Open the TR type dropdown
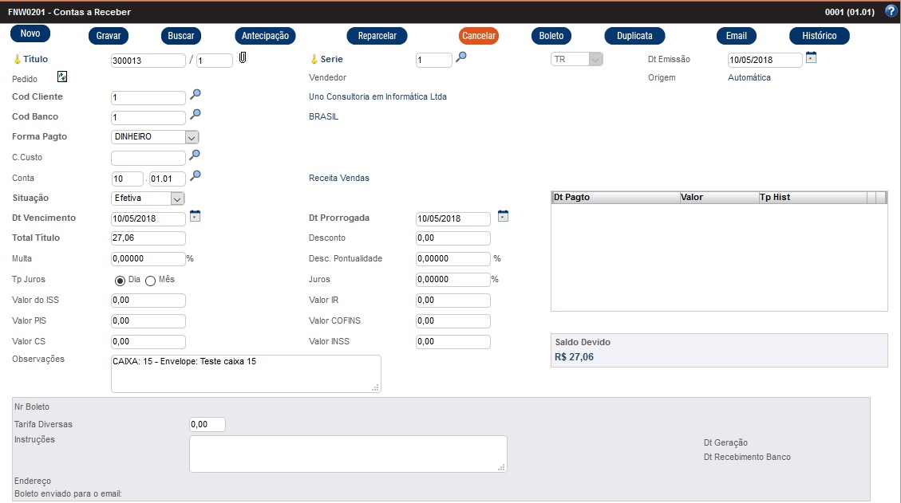The image size is (901, 503). (x=595, y=59)
